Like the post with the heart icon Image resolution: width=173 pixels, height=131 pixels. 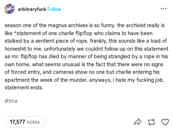click(165, 122)
